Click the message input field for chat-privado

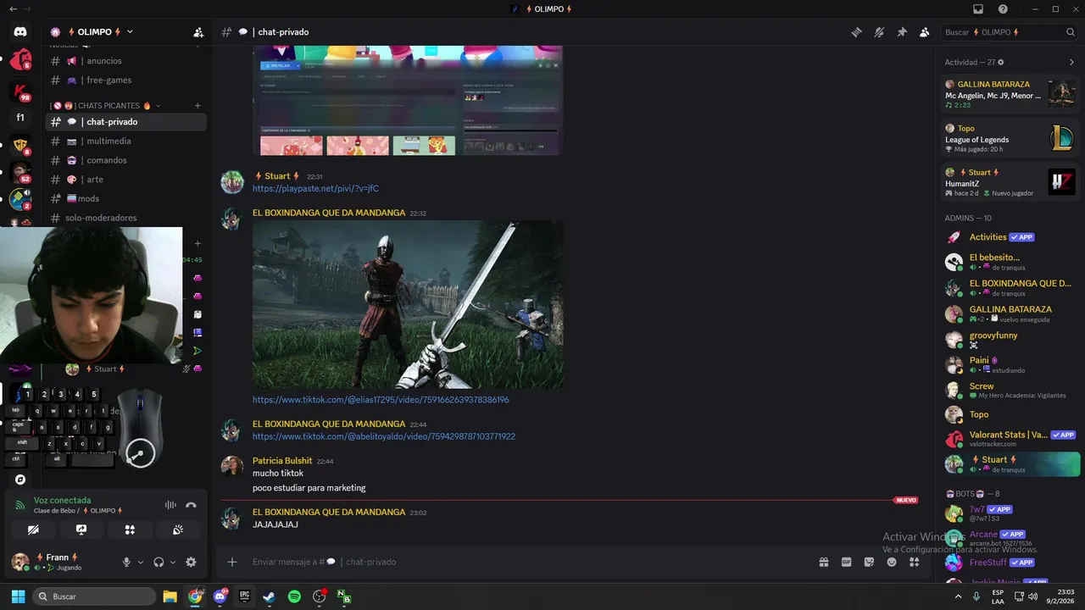coord(526,562)
